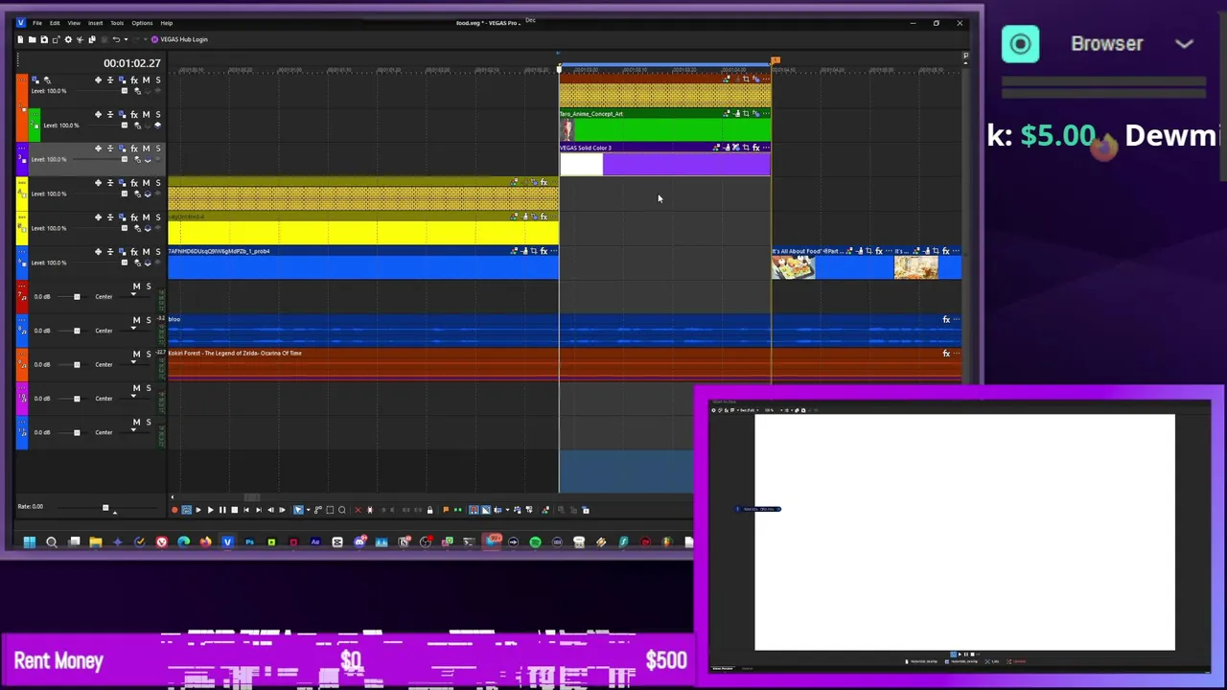The height and width of the screenshot is (690, 1227).
Task: Open Photoshop from the taskbar
Action: [249, 542]
